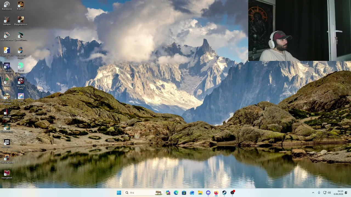This screenshot has height=197, width=351.
Task: Select the RimWorld desktop shortcut
Action: click(x=7, y=6)
